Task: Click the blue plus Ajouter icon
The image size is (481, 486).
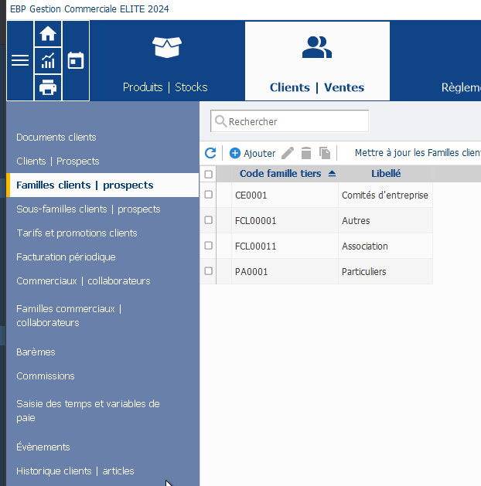Action: (x=235, y=153)
